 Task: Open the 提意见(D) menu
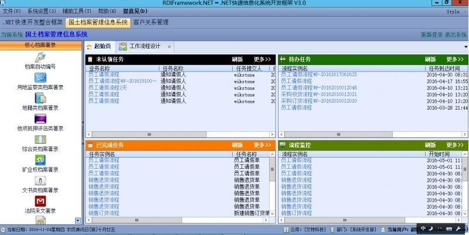coord(135,11)
